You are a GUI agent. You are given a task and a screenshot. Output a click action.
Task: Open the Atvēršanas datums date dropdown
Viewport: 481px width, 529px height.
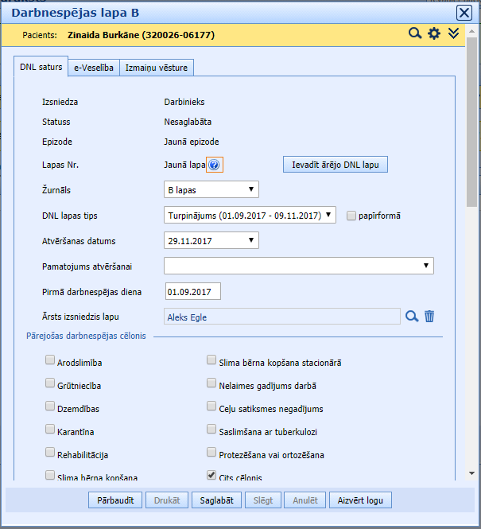pyautogui.click(x=211, y=239)
